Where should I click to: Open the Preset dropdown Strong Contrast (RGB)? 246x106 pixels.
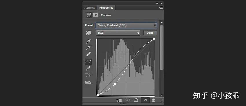126,25
